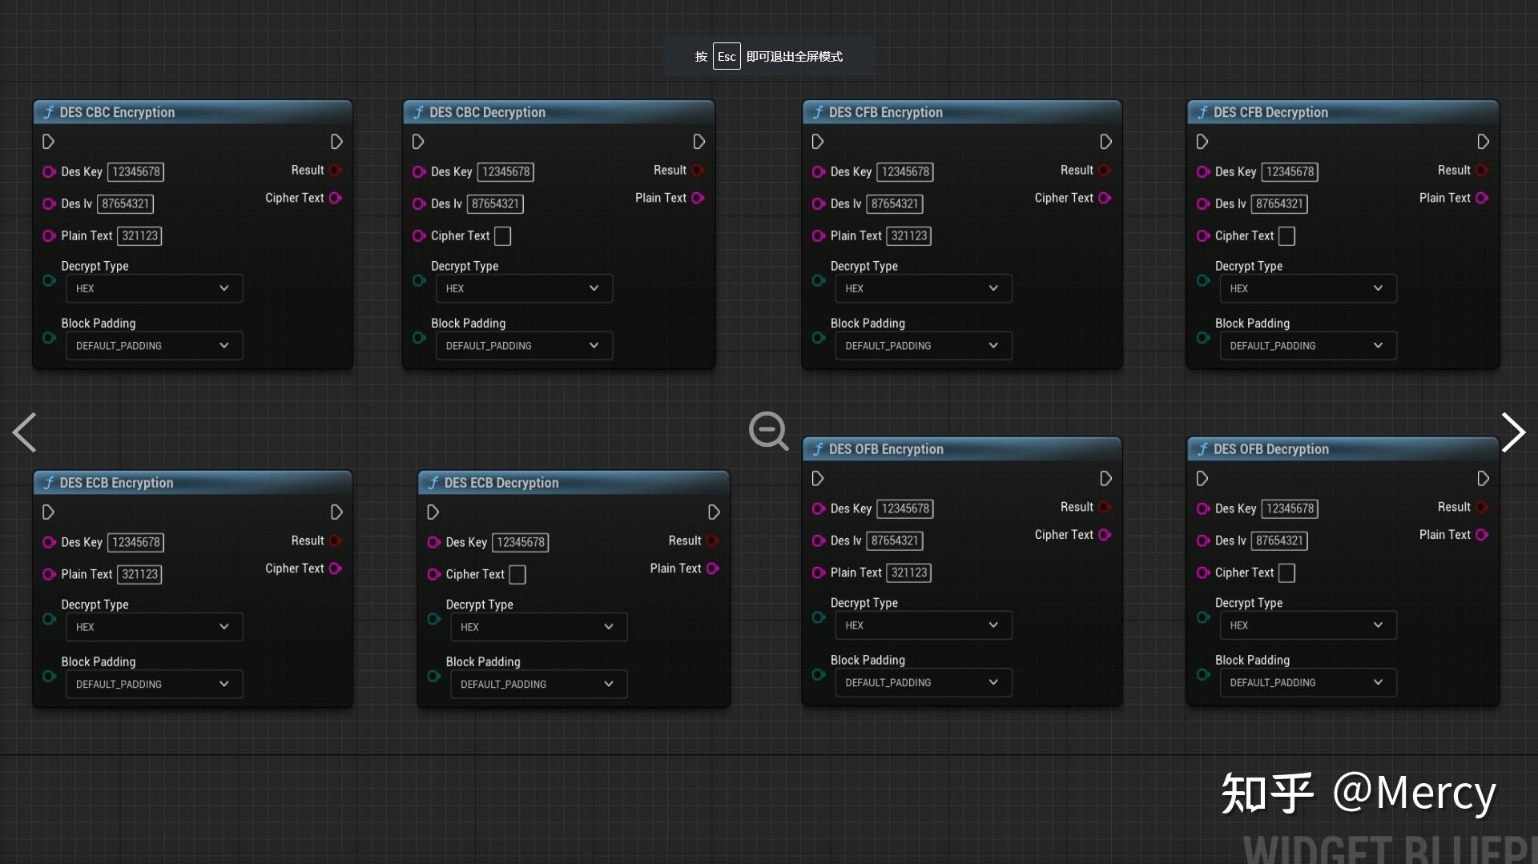Click the Des Iv pink pin on DES CBC Encryption
Screen dimensions: 1538x864
pyautogui.click(x=48, y=203)
